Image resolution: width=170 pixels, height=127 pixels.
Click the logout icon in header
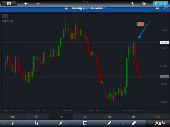[166, 8]
